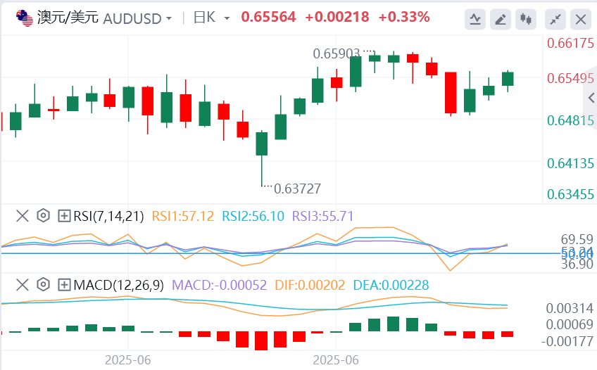Open the AUDUSD symbol dropdown arrow

coord(169,18)
